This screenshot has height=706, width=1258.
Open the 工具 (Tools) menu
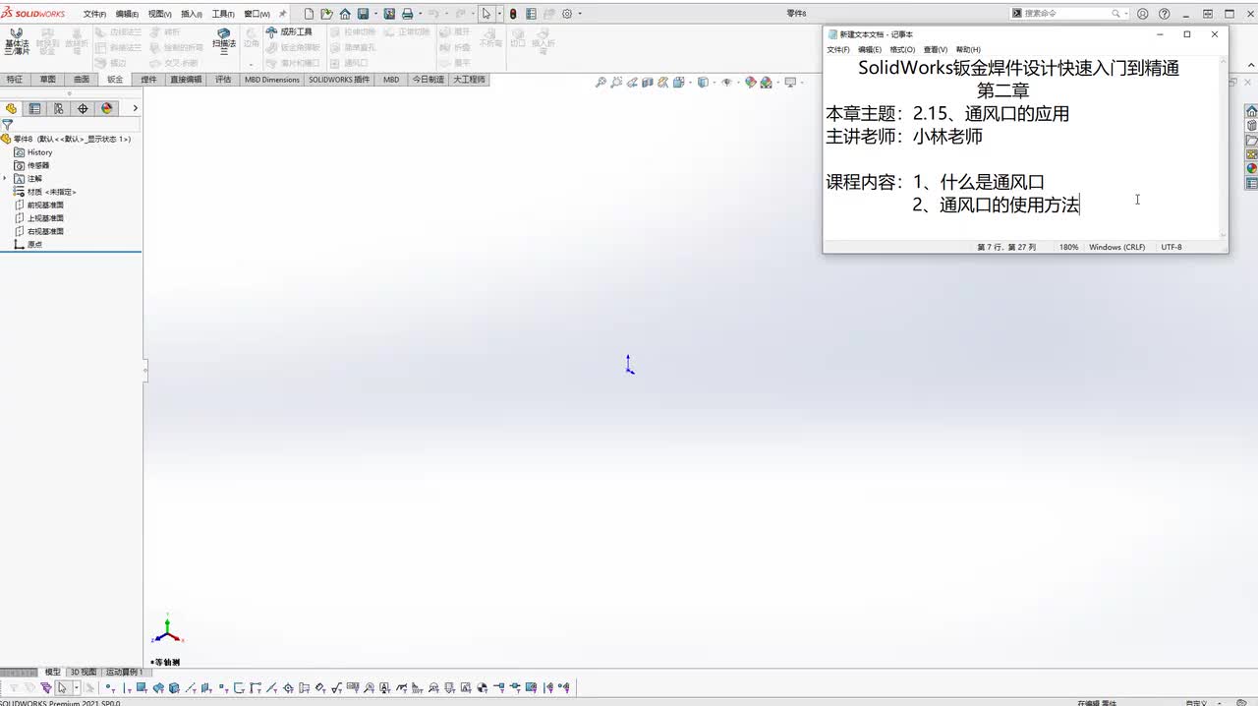point(223,14)
